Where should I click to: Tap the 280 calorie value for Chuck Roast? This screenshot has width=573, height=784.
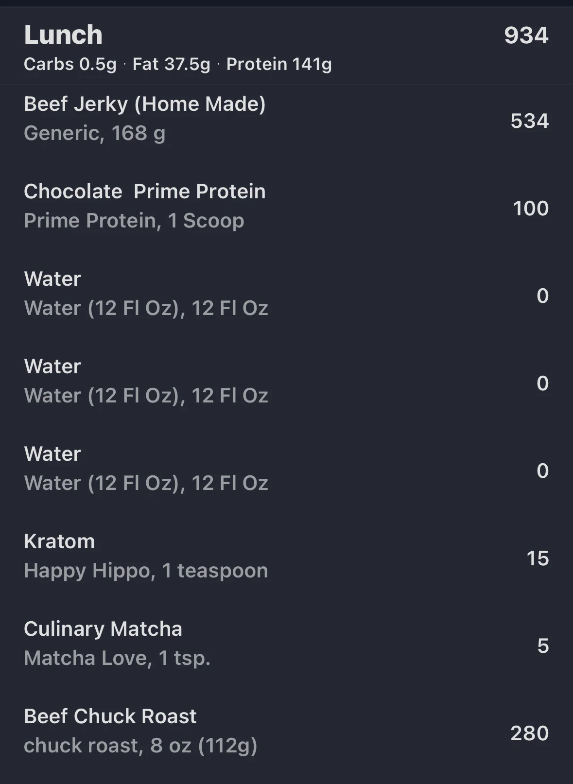530,733
